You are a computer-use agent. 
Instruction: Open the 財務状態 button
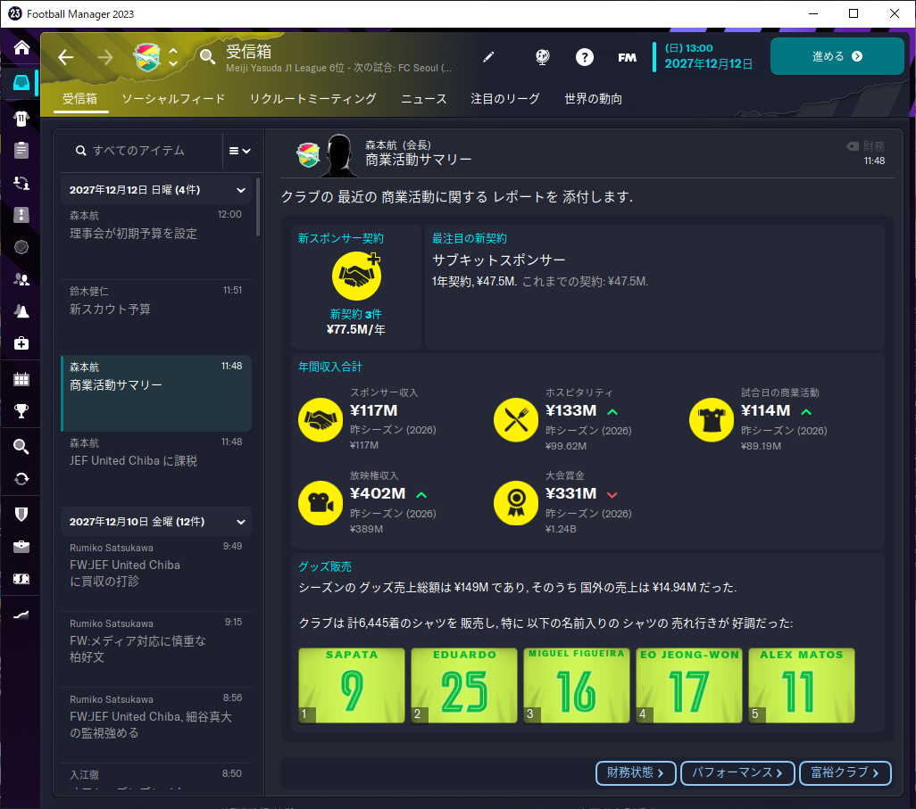[636, 772]
